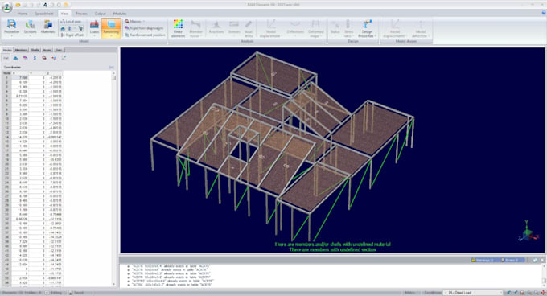
Task: Click the red-blue cross node tool icon
Action: point(54,58)
